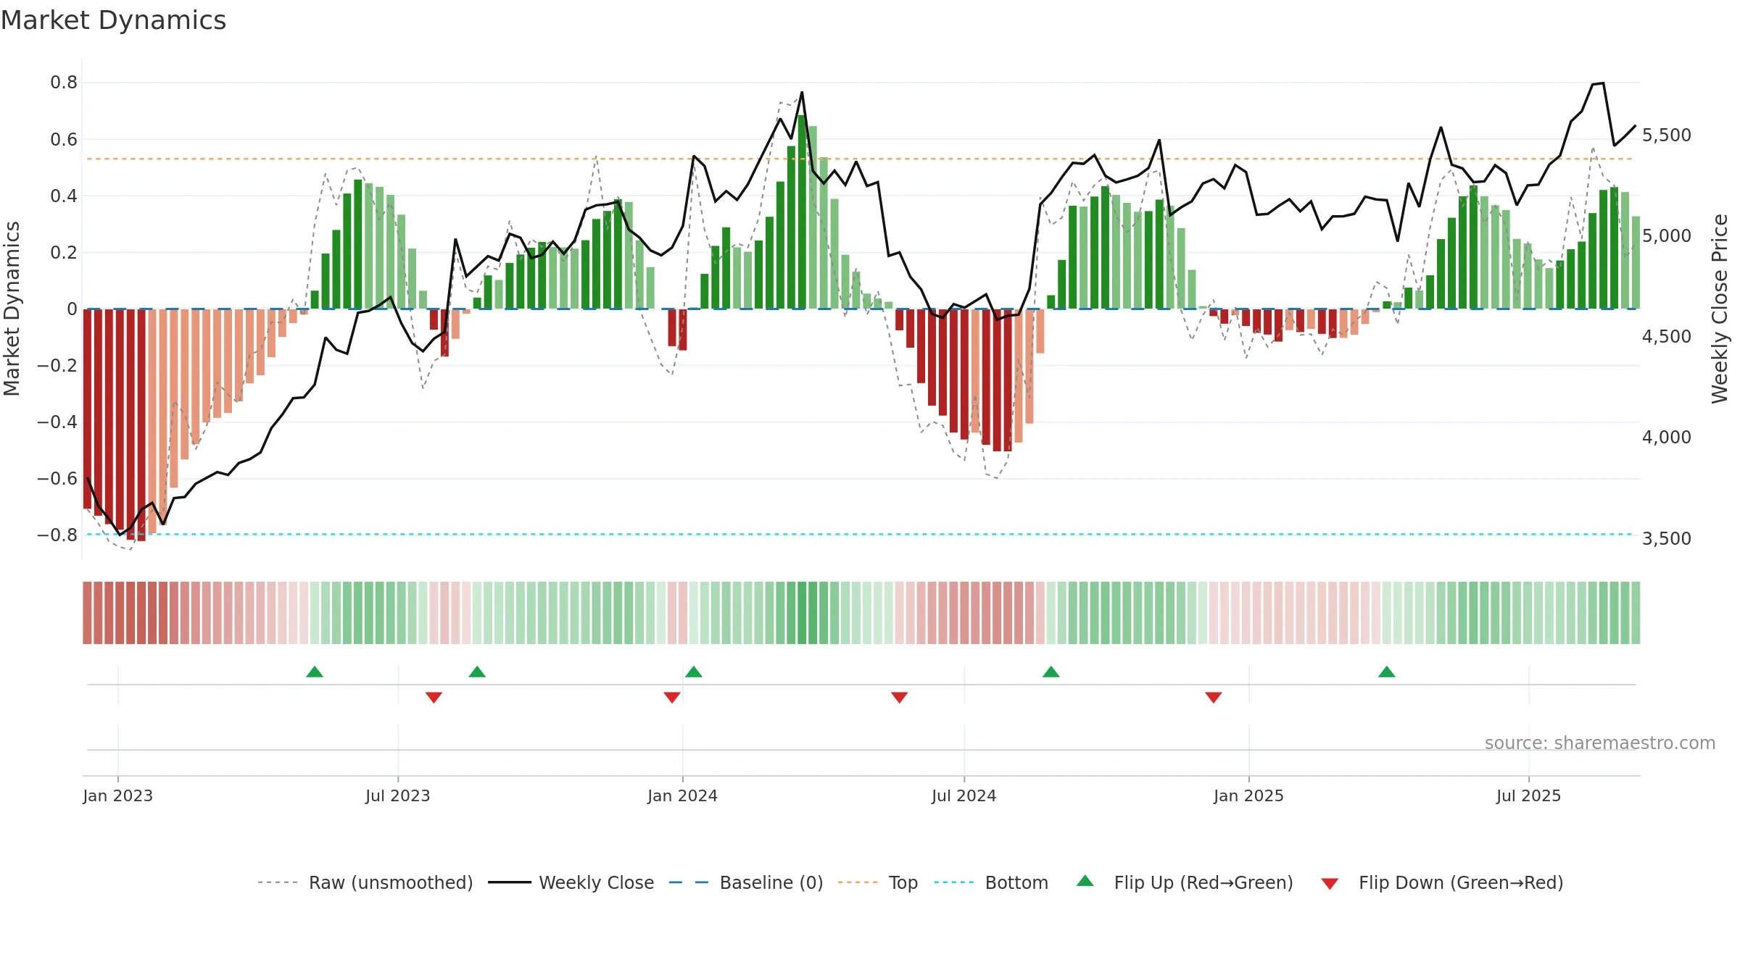The image size is (1740, 978).
Task: Click the 0.8 left axis tick label
Action: pos(64,83)
